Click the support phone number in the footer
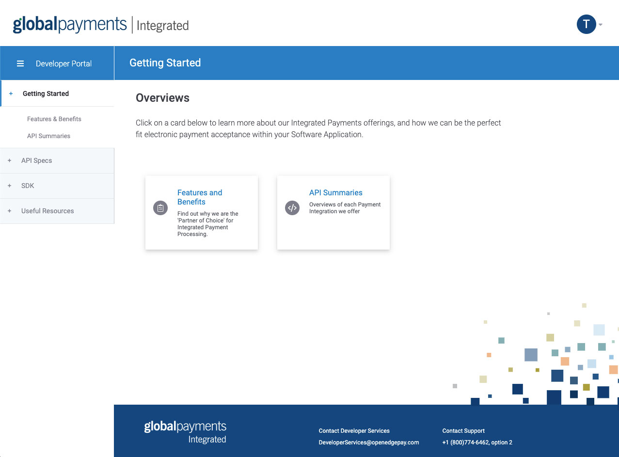The height and width of the screenshot is (457, 619). [x=476, y=442]
